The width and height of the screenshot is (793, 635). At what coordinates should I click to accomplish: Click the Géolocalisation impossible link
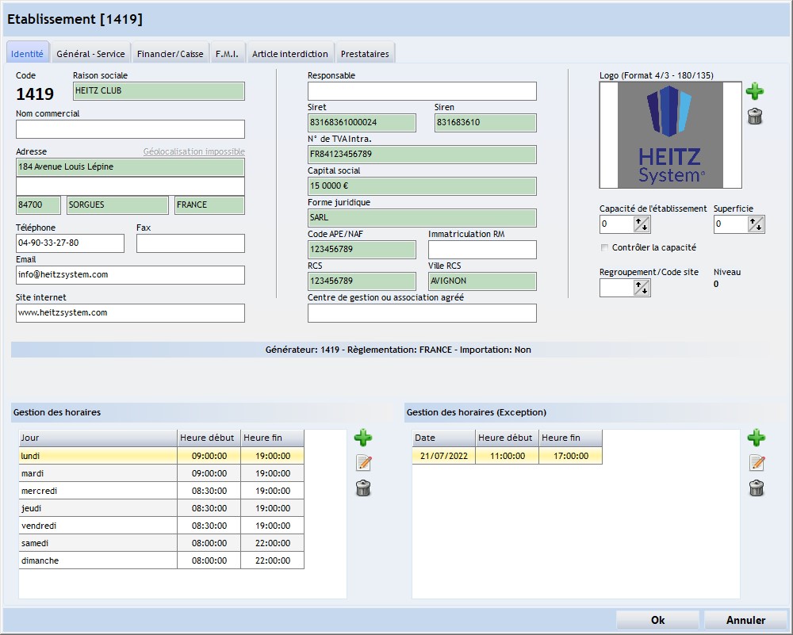pyautogui.click(x=193, y=151)
